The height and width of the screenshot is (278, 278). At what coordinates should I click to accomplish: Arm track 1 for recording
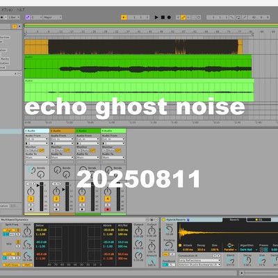[31, 209]
